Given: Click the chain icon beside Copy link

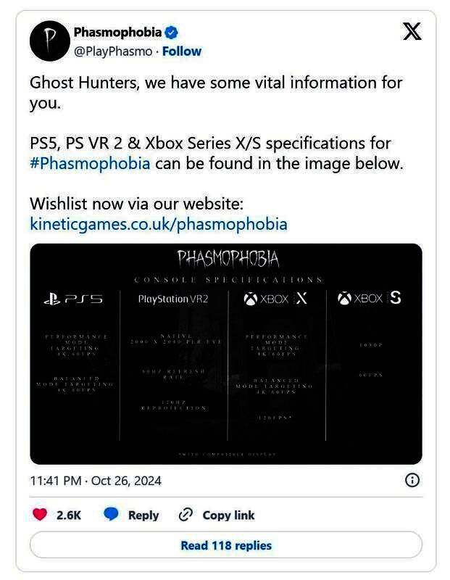Looking at the screenshot, I should click(186, 515).
